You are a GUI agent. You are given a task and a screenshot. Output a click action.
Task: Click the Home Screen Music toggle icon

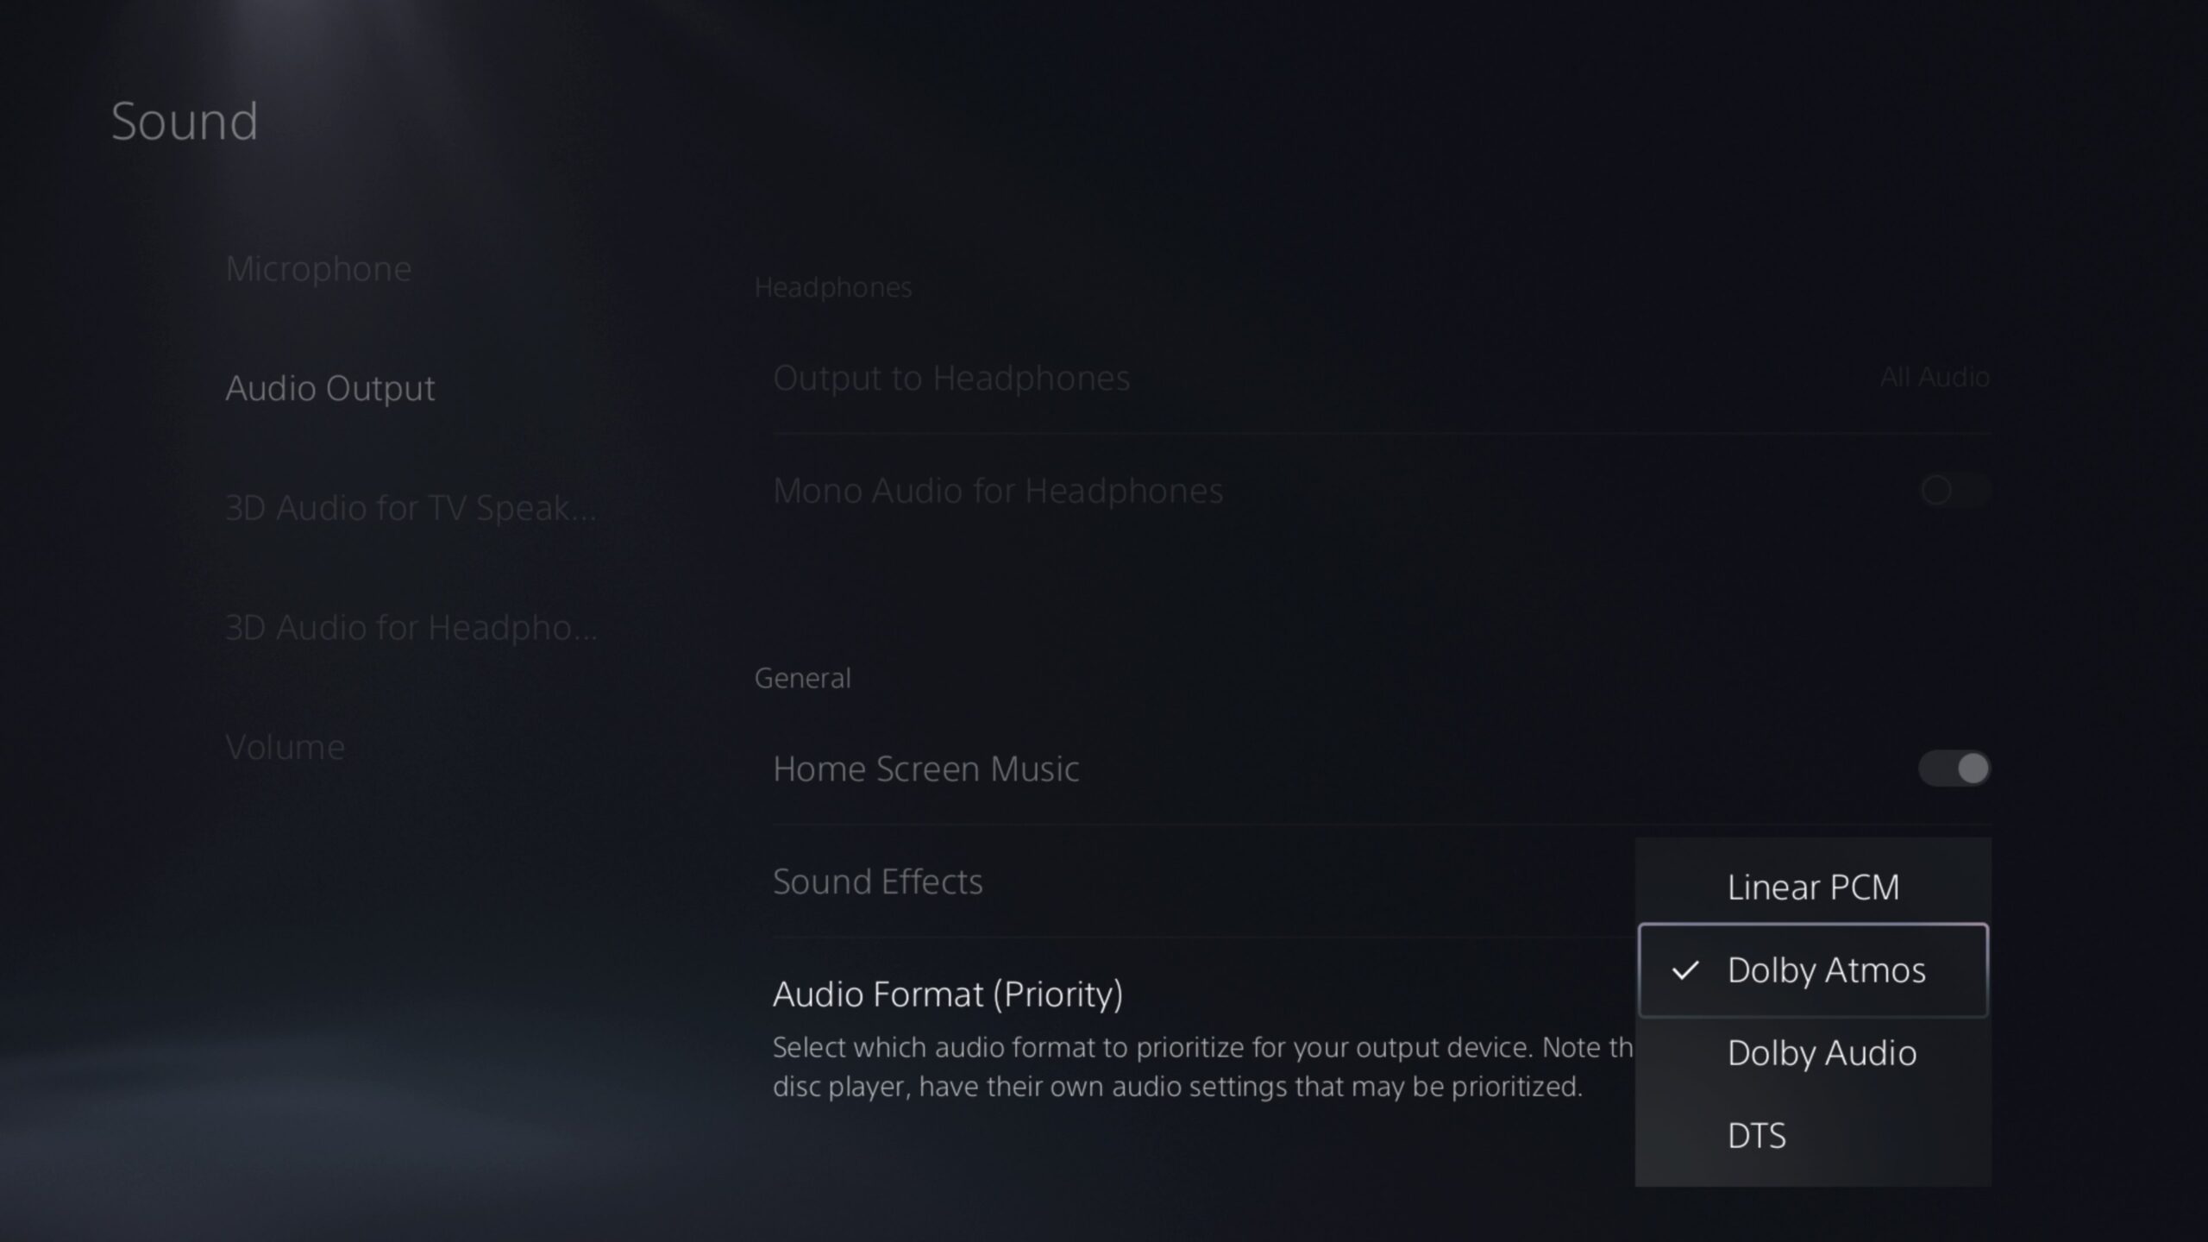pyautogui.click(x=1954, y=766)
